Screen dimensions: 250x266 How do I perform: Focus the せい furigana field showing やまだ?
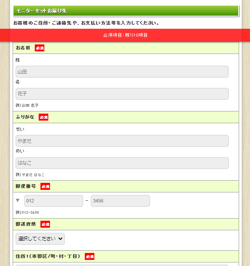(122, 141)
